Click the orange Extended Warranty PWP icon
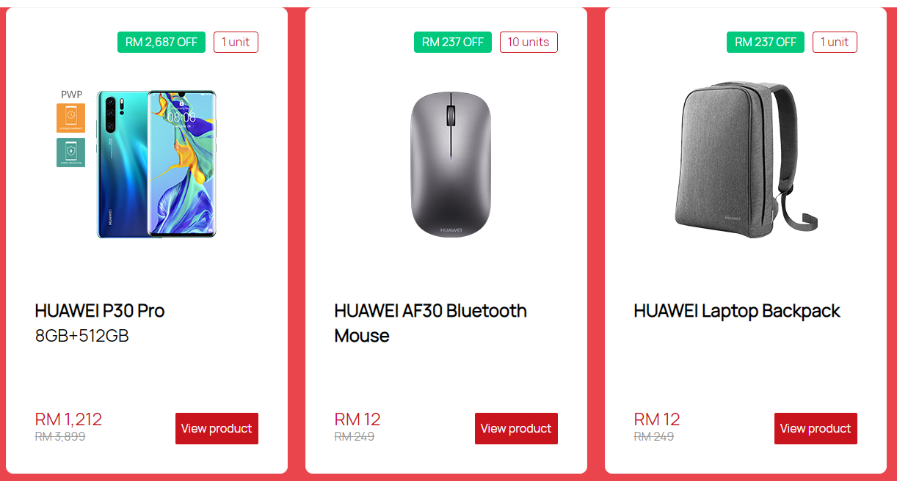 (70, 118)
